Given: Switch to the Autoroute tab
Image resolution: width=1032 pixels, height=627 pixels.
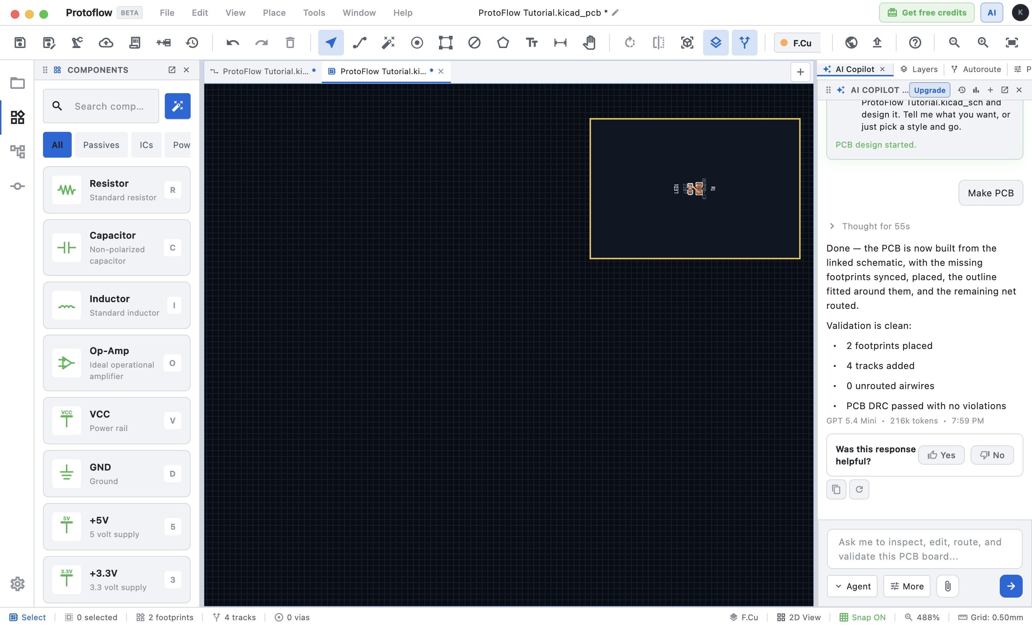Looking at the screenshot, I should [976, 69].
